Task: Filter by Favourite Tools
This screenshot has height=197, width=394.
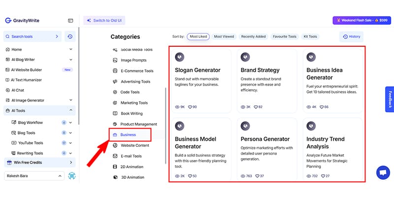Action: [285, 36]
